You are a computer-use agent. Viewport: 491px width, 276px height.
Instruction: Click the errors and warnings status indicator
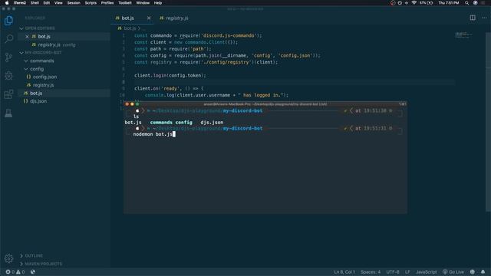(15, 272)
